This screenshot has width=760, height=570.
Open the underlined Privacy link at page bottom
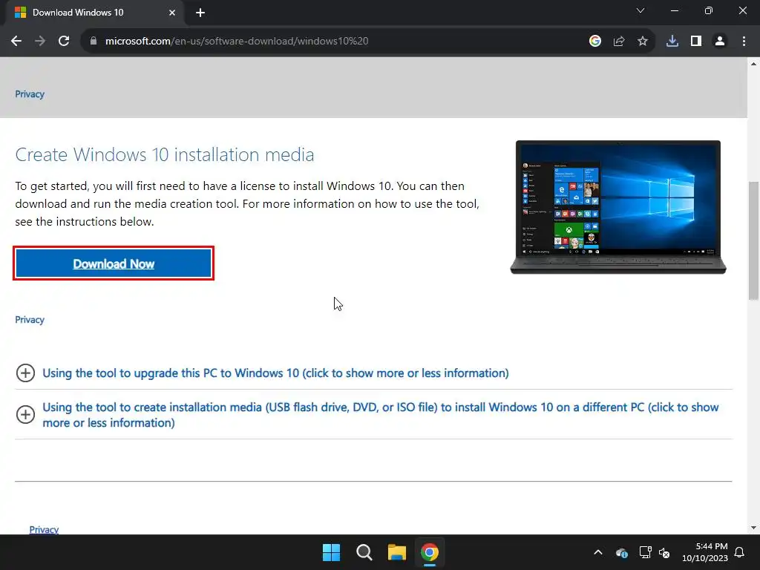coord(44,529)
